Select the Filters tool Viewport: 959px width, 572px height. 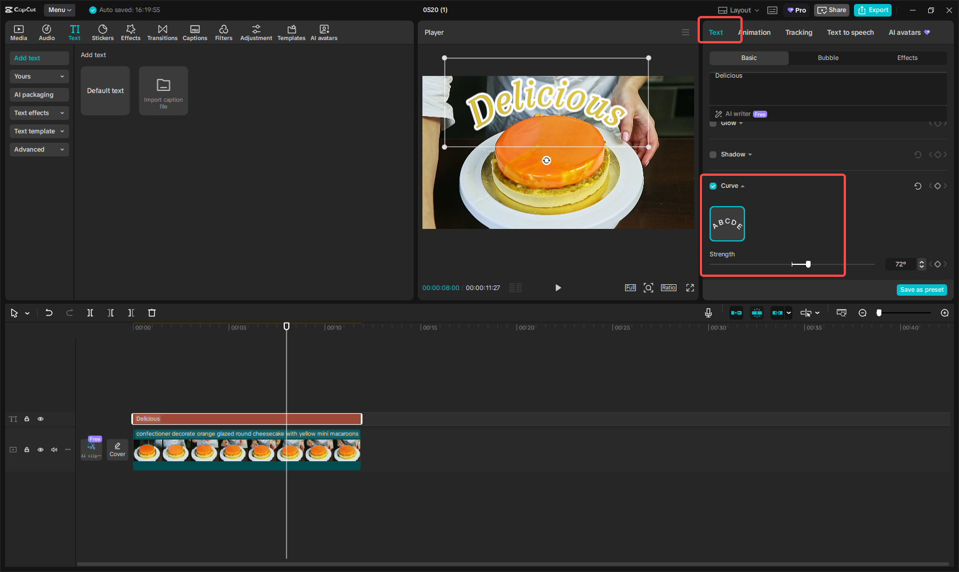pos(223,33)
